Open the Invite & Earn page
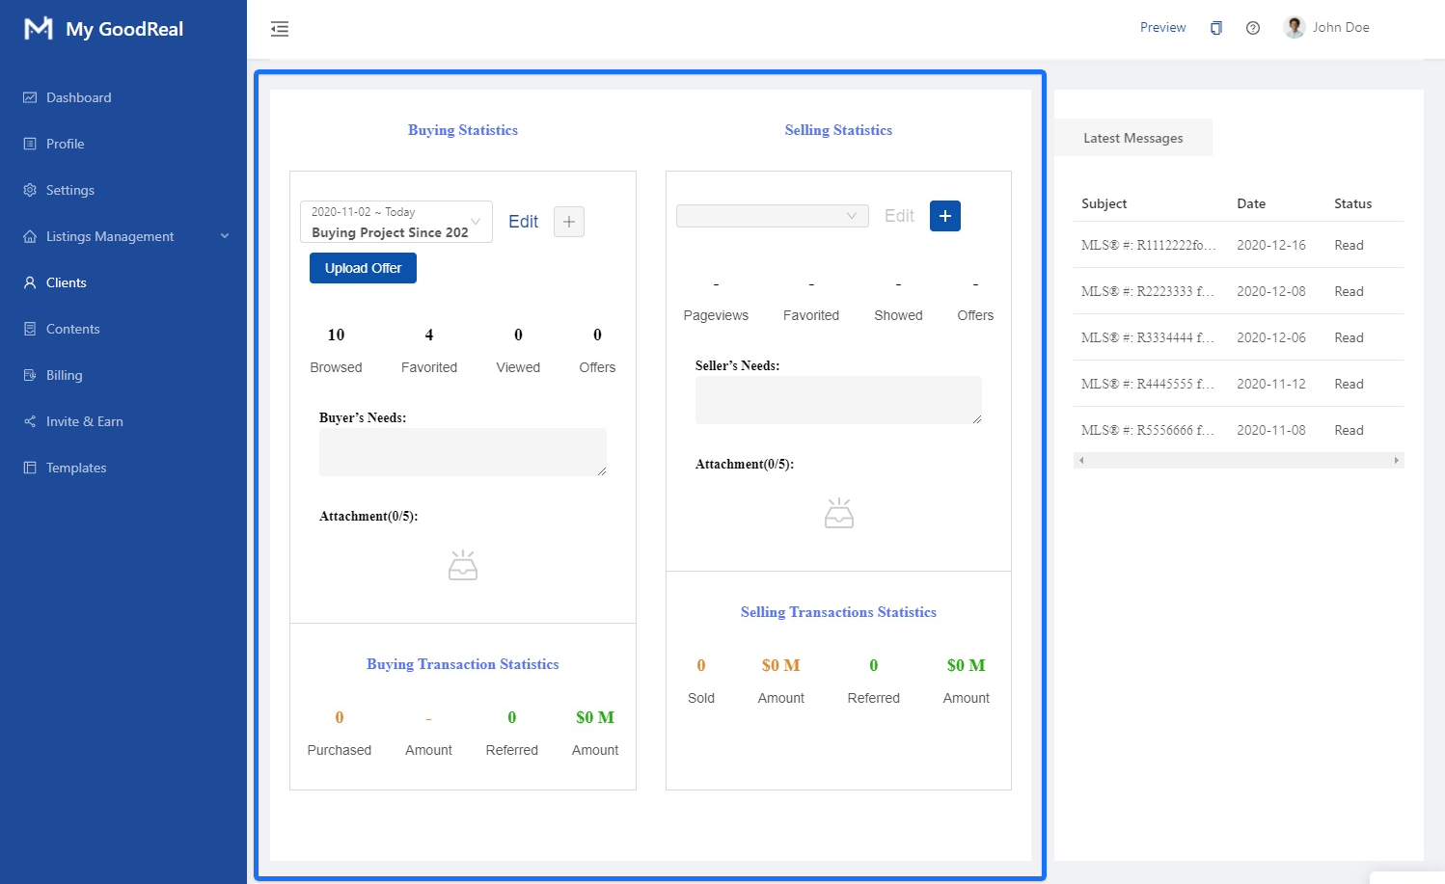The image size is (1445, 884). point(84,421)
